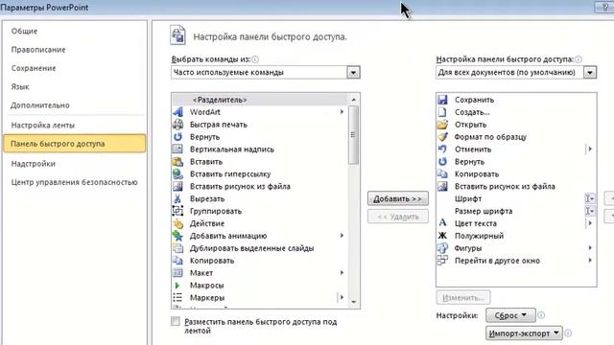Click the picture icon beside left-list 'Вставить рисунок из файла'
The height and width of the screenshot is (345, 614).
click(x=177, y=186)
